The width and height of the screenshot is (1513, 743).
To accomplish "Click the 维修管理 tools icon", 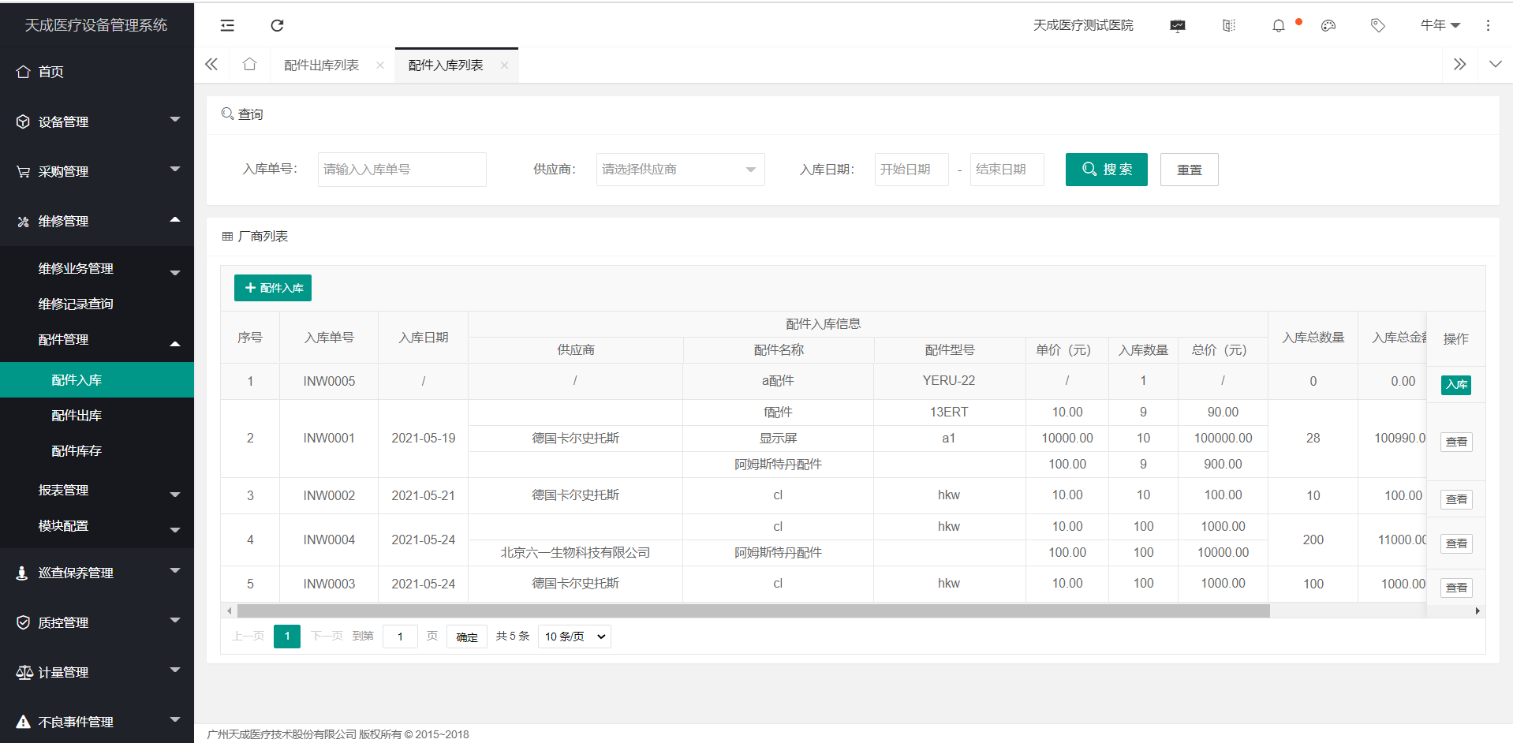I will click(23, 221).
